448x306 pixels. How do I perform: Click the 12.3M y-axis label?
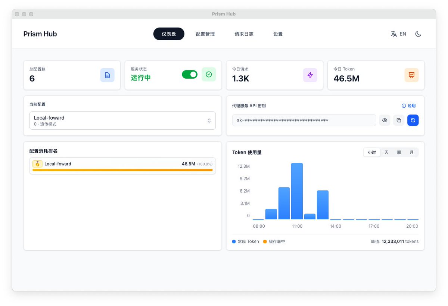click(x=243, y=166)
